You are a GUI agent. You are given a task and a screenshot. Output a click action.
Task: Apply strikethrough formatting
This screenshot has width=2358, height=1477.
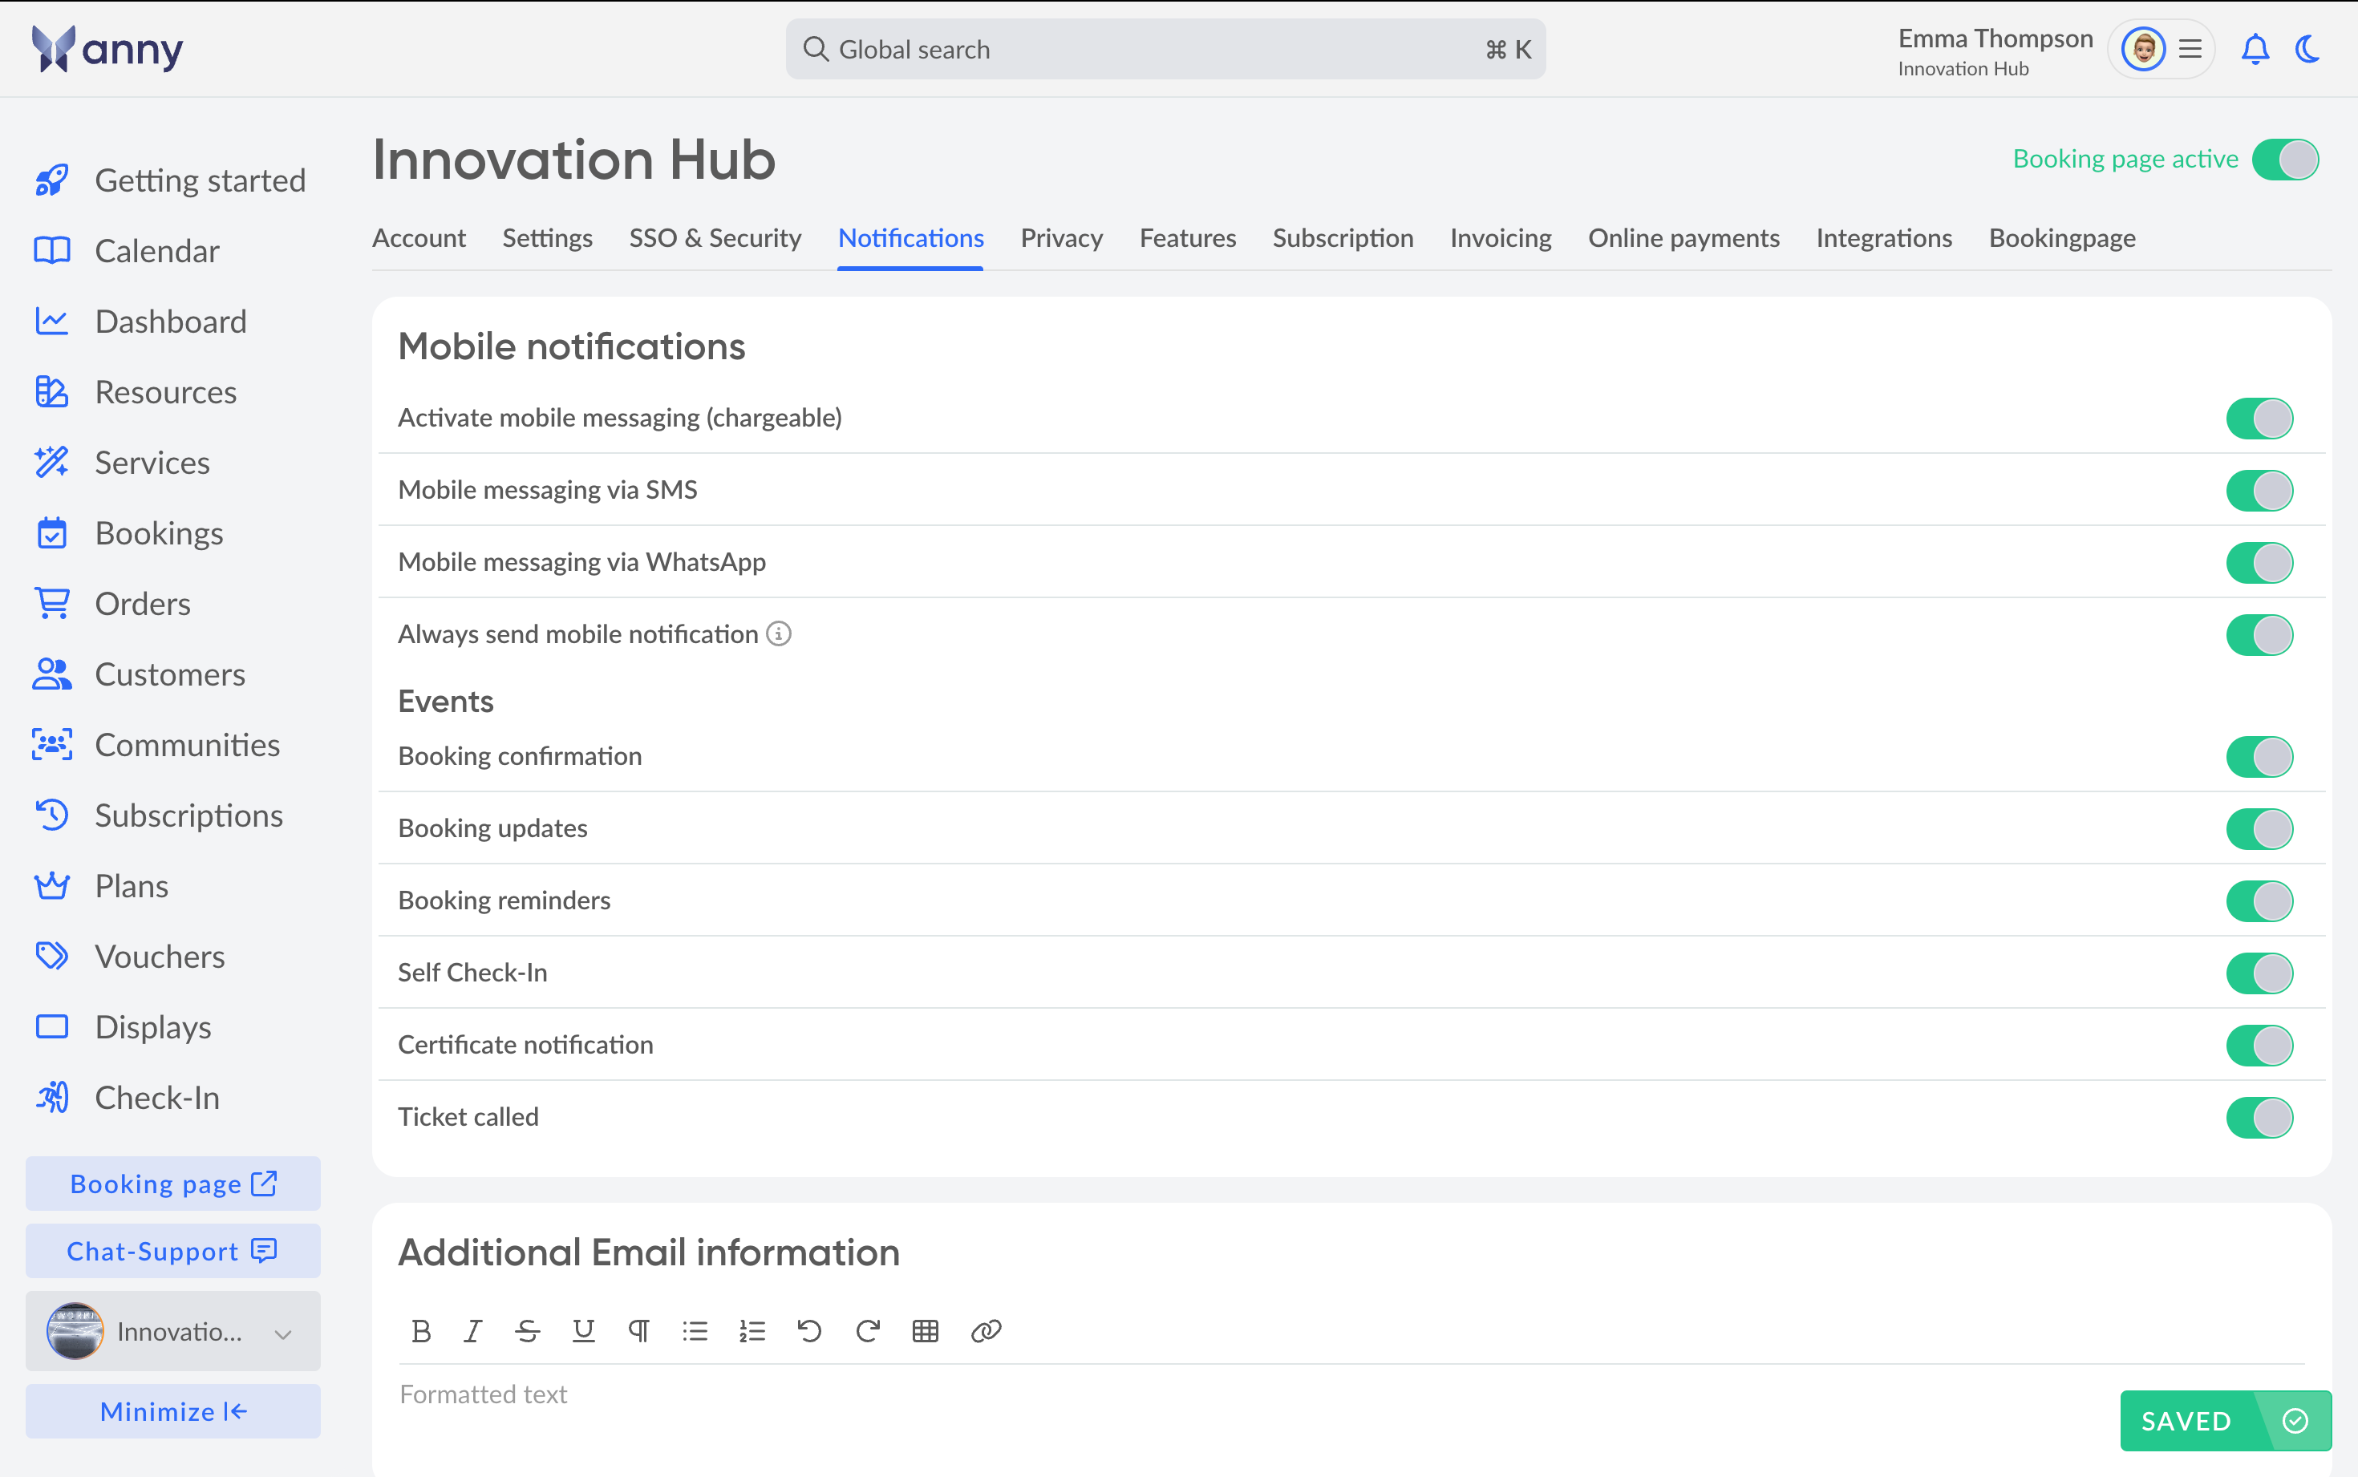[x=528, y=1330]
